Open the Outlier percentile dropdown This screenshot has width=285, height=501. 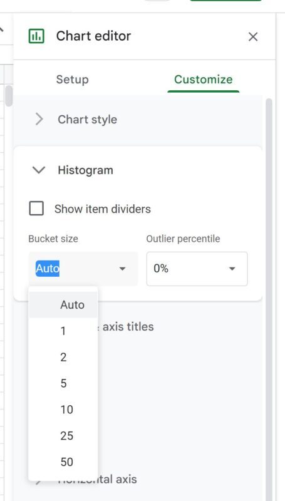tap(197, 269)
